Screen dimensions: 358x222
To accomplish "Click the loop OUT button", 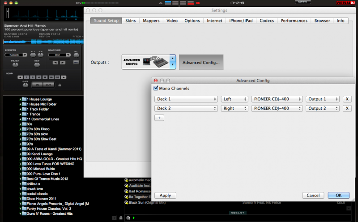I will tap(48, 85).
